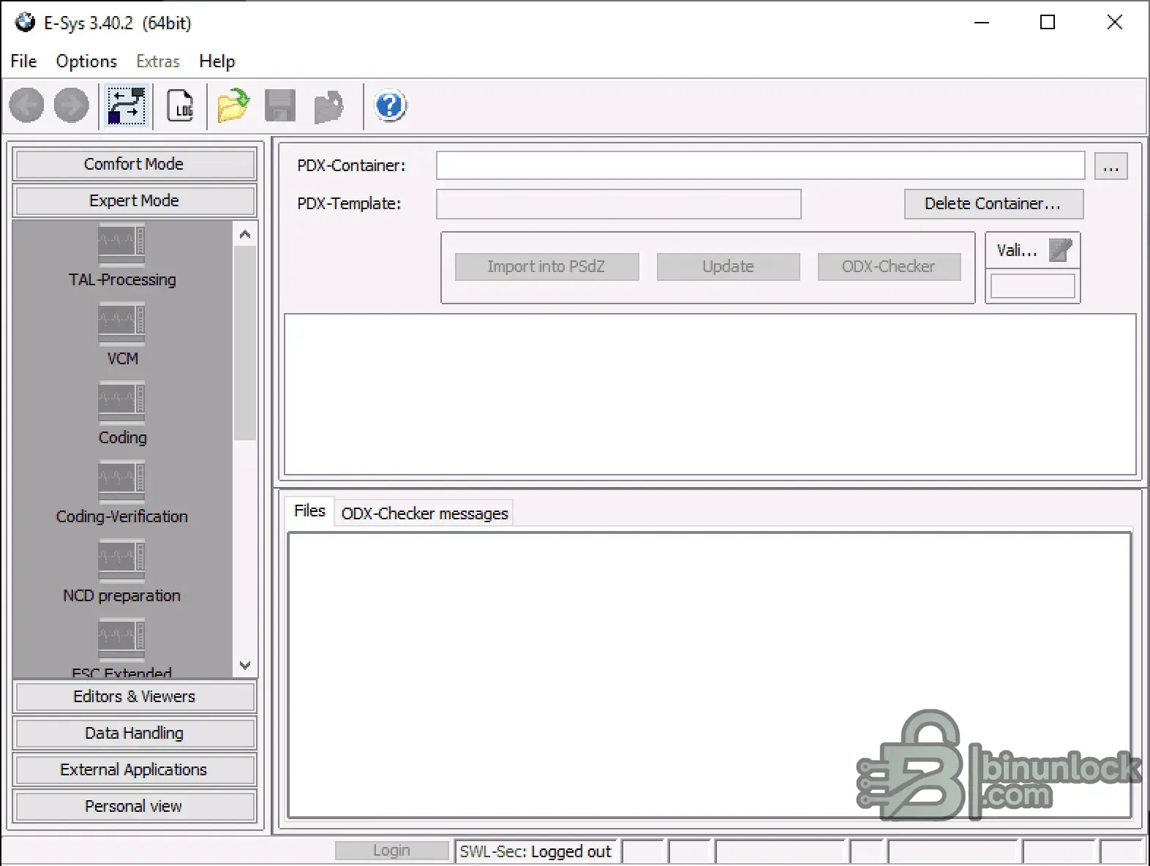
Task: Toggle the connection icon in toolbar
Action: [127, 106]
